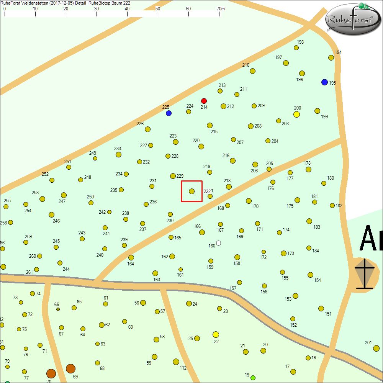
Task: Click the blue tree marker 225
Action: click(x=169, y=113)
